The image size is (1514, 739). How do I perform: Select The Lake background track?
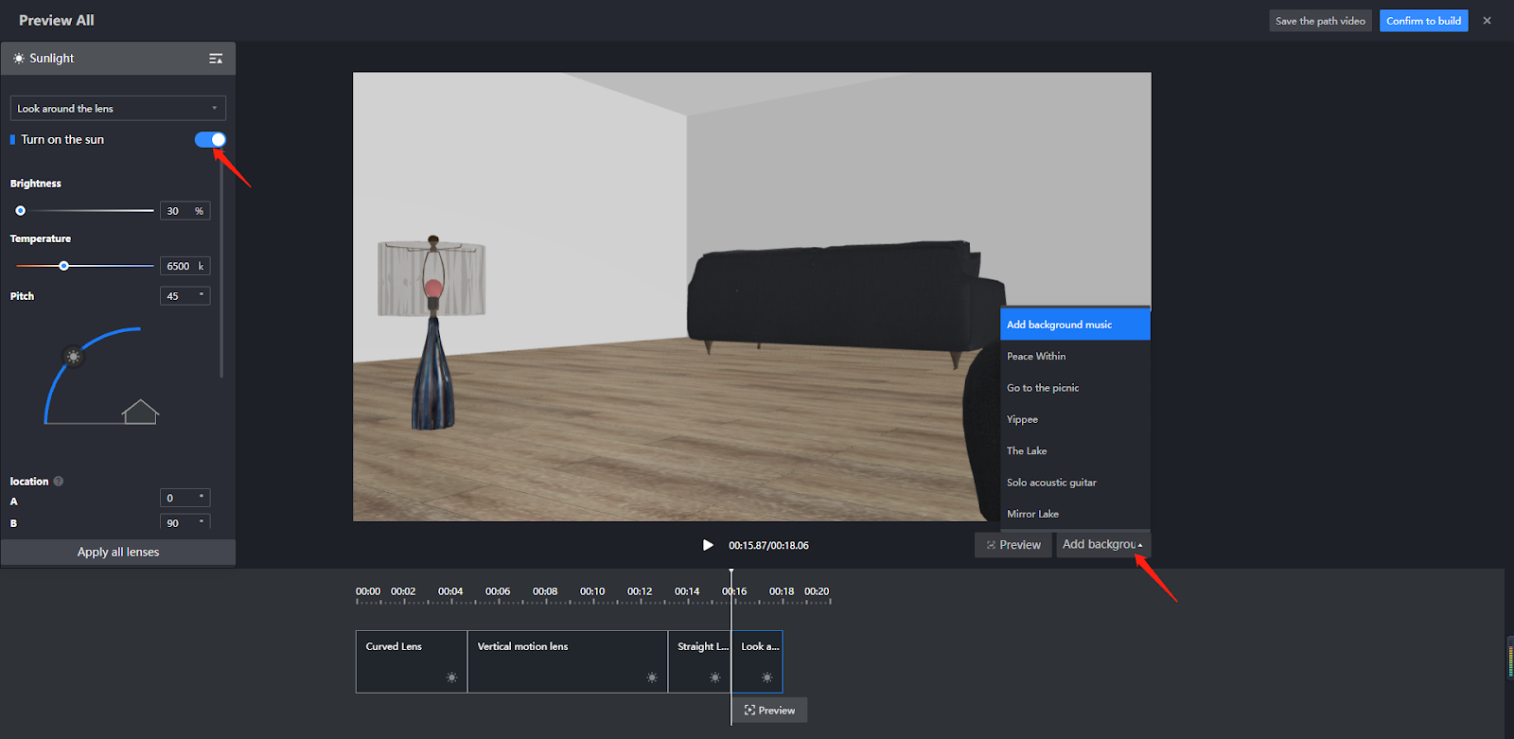[x=1027, y=451]
